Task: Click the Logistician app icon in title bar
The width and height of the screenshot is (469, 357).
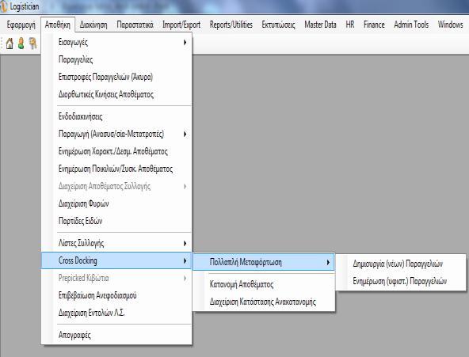Action: 4,6
